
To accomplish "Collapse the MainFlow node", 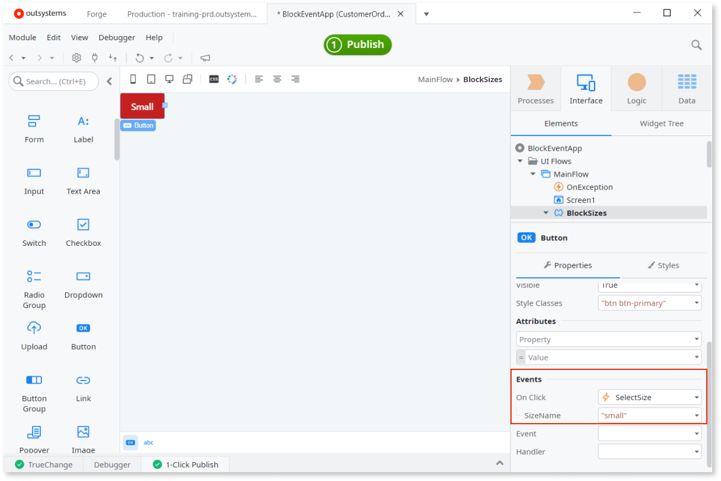I will pos(533,174).
